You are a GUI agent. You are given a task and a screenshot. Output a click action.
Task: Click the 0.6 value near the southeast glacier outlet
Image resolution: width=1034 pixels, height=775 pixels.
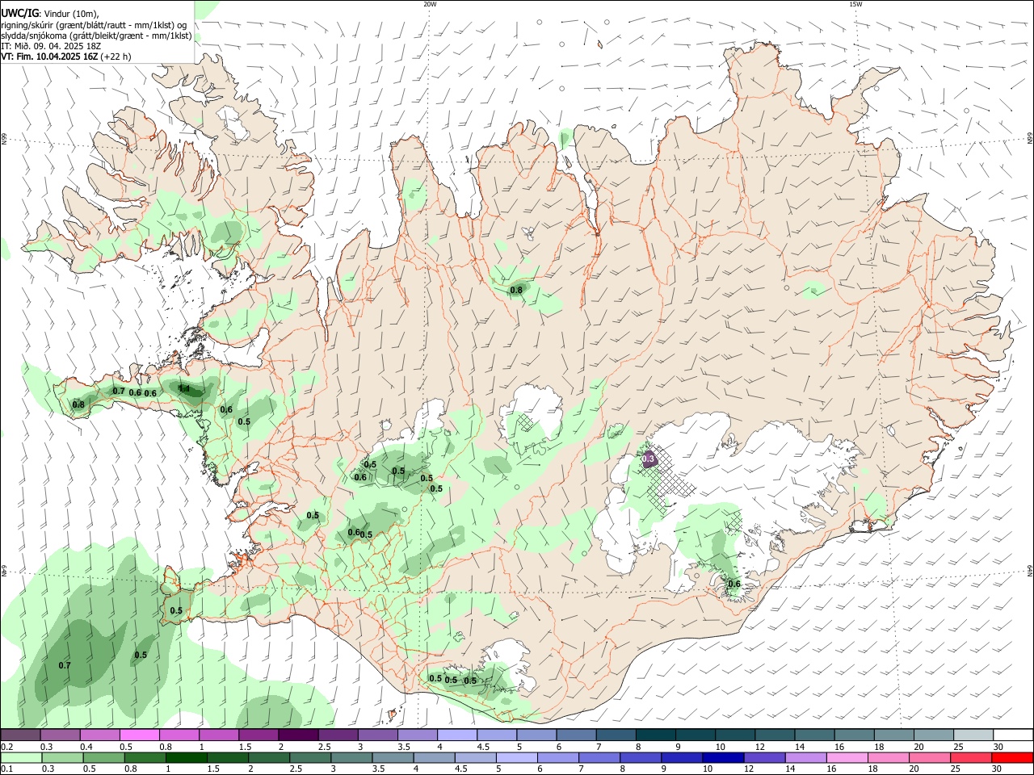[734, 584]
